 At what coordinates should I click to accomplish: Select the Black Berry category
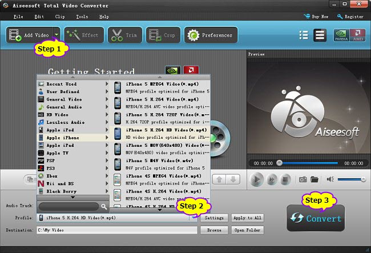click(73, 191)
